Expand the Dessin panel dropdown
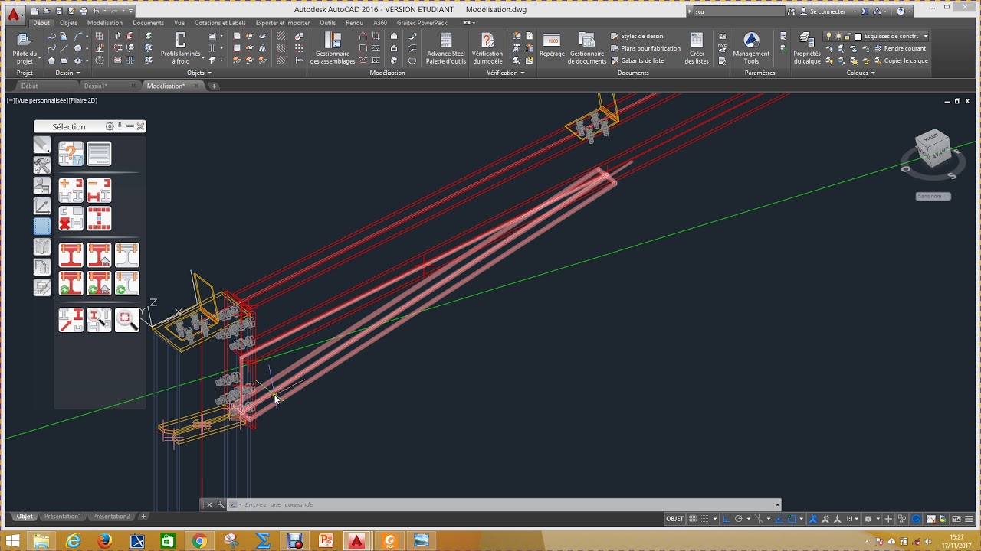 click(67, 73)
